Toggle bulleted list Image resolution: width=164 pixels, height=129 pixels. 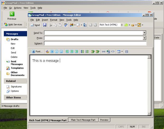pos(82,51)
